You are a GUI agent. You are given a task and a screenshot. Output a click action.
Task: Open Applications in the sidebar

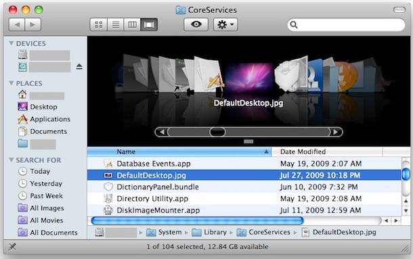click(44, 119)
